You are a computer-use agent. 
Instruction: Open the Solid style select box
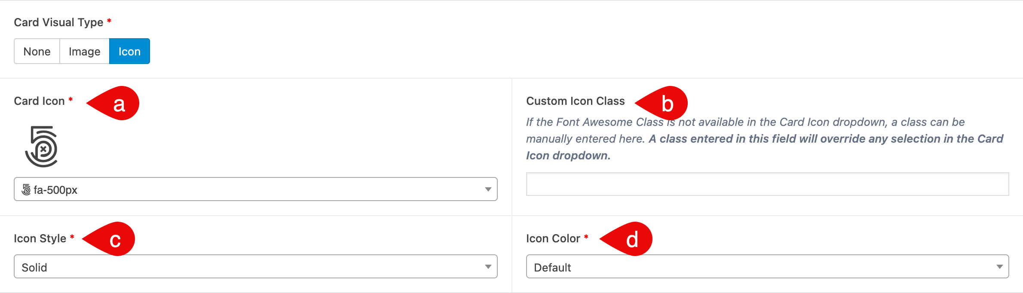256,267
